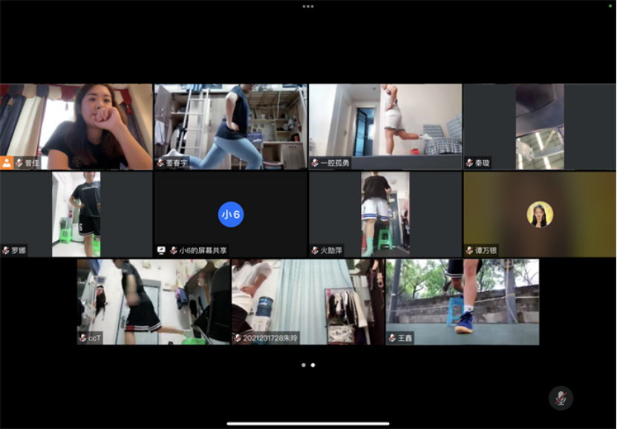The image size is (617, 429).
Task: Click the muted mic icon beside 王鑫
Action: 392,338
